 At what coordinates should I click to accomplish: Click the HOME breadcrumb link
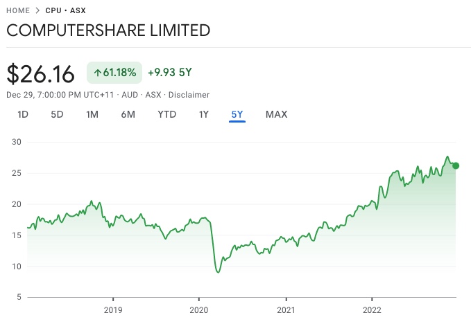pos(18,10)
